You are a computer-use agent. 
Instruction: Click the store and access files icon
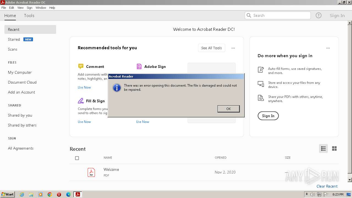tap(261, 84)
